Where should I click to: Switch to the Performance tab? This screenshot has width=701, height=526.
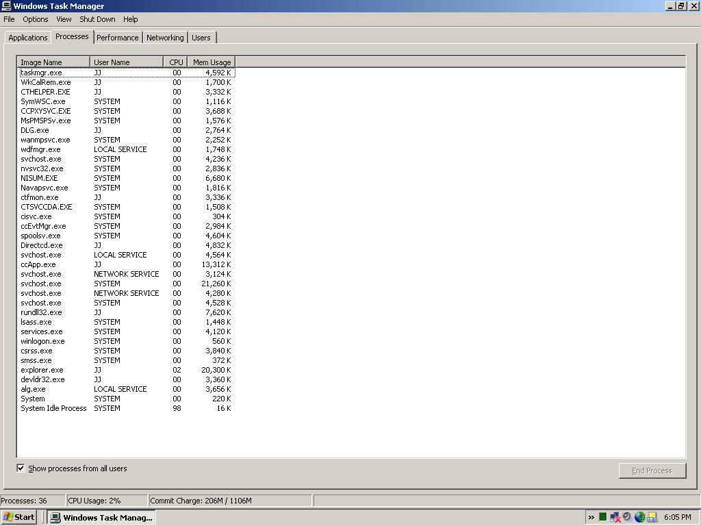(118, 38)
